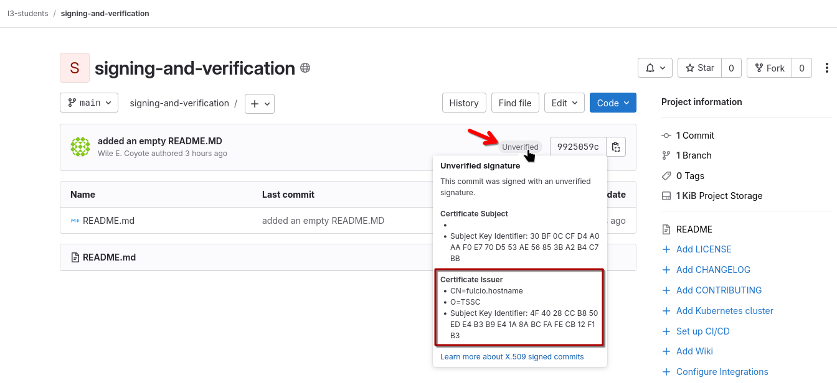Click the Add LICENSE link
The image size is (837, 383).
[704, 249]
